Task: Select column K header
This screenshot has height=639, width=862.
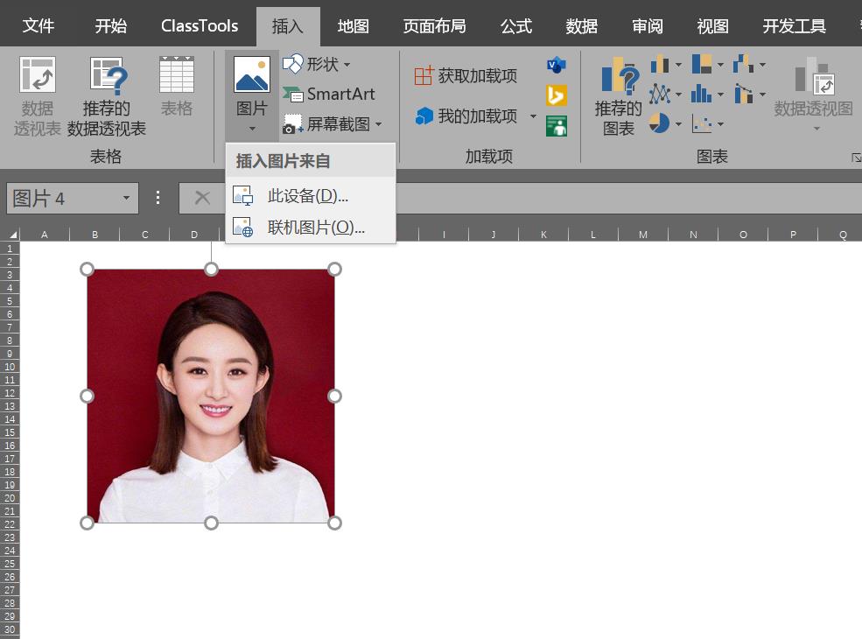Action: tap(543, 235)
